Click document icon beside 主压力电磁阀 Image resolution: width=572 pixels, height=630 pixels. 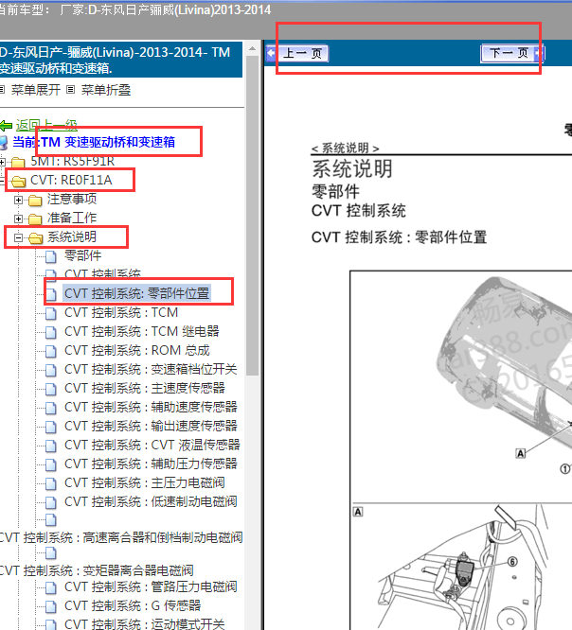click(51, 483)
